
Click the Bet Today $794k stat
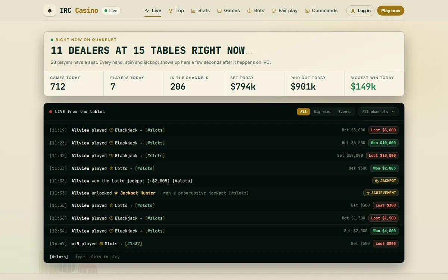tap(254, 83)
